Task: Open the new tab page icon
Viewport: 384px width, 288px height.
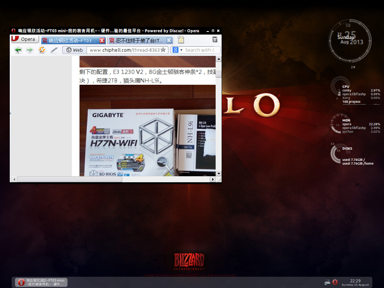Action: 180,40
